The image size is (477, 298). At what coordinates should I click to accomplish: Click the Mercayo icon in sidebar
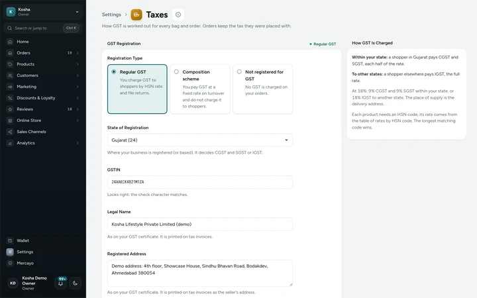pyautogui.click(x=10, y=263)
